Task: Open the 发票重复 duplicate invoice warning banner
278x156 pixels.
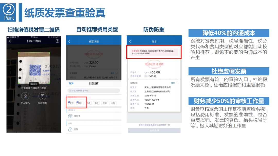Action: (154, 52)
